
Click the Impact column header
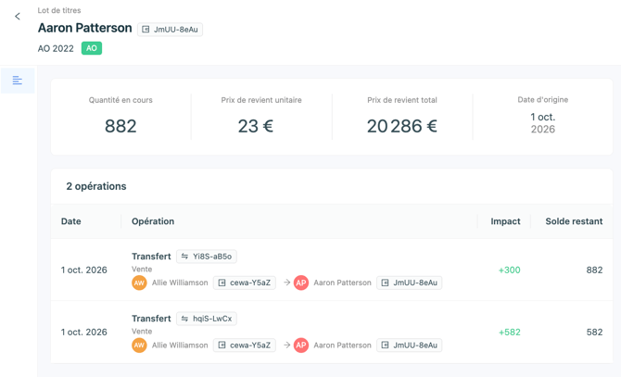(505, 221)
